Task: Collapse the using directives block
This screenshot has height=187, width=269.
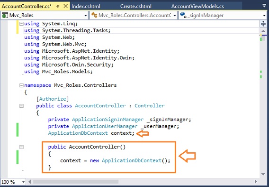Action: [x=21, y=24]
